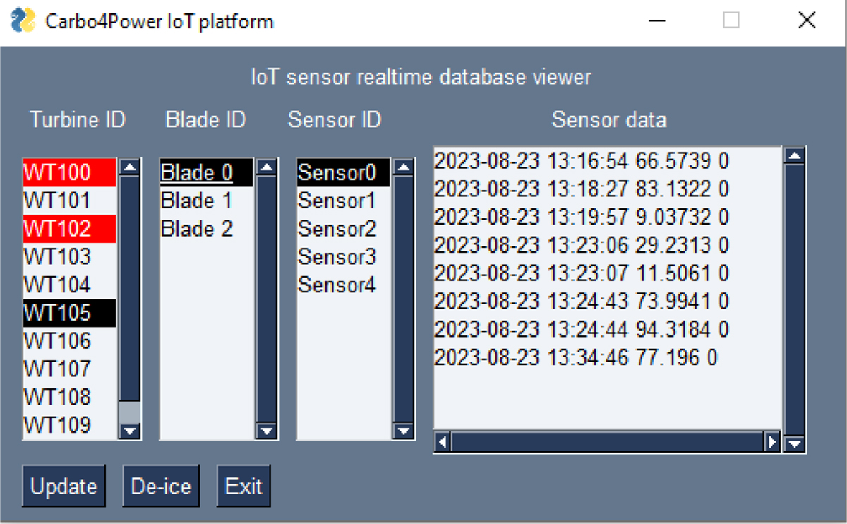The height and width of the screenshot is (524, 847).
Task: Click Sensor data horizontal scroll right arrow
Action: coord(773,443)
